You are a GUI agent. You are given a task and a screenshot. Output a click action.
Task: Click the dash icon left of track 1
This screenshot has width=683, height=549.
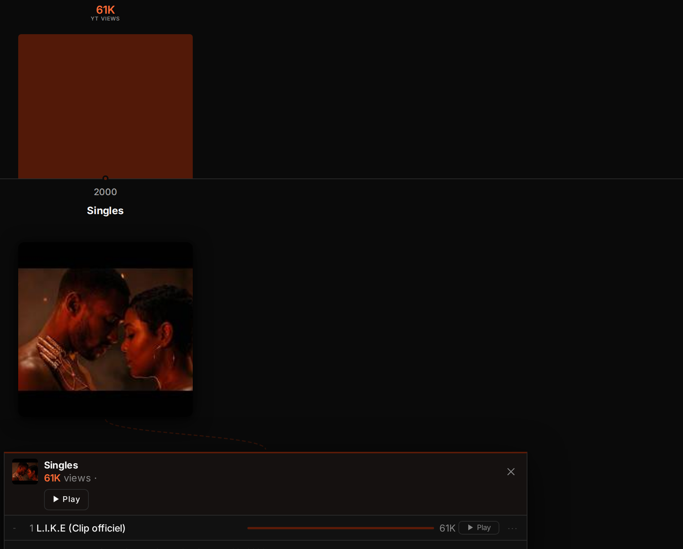point(14,528)
